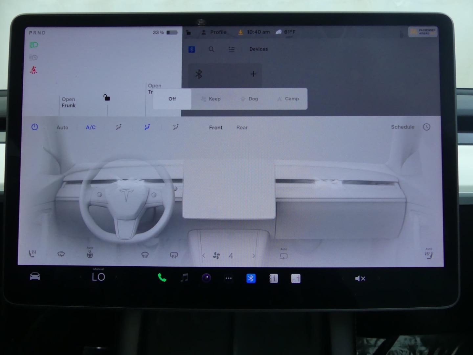This screenshot has width=473, height=355.
Task: Open the Music app
Action: click(184, 278)
